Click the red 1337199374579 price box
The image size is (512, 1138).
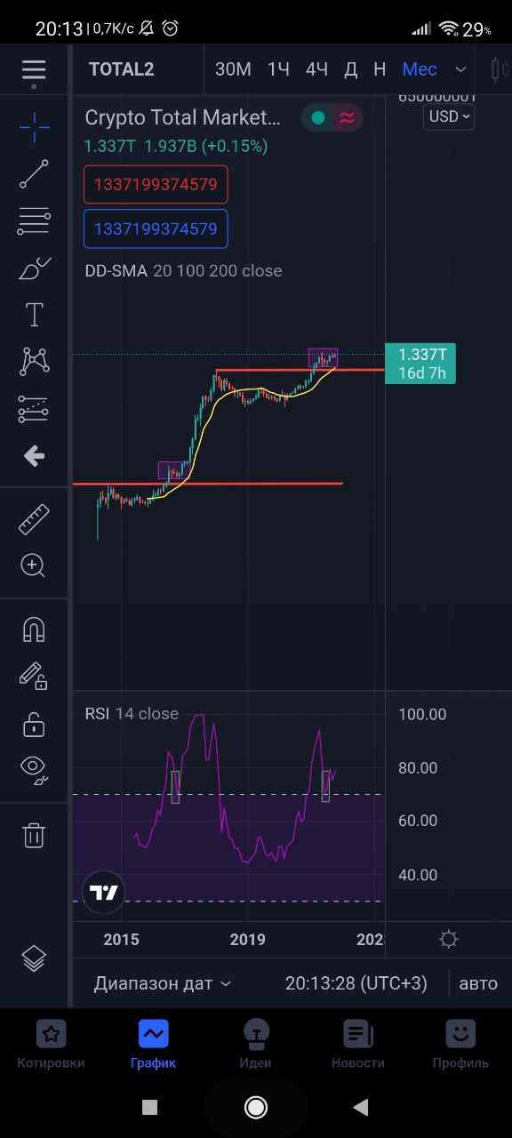[156, 185]
